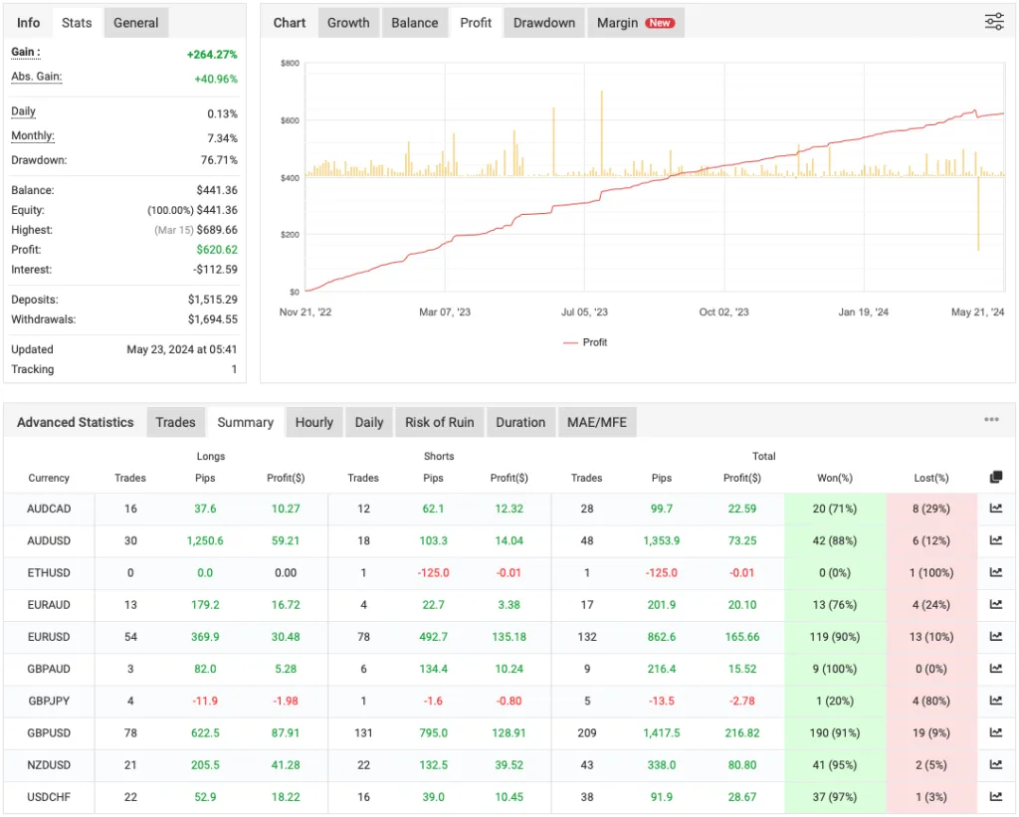This screenshot has width=1019, height=817.
Task: Open the trade chart icon for USDCHF
Action: (x=995, y=796)
